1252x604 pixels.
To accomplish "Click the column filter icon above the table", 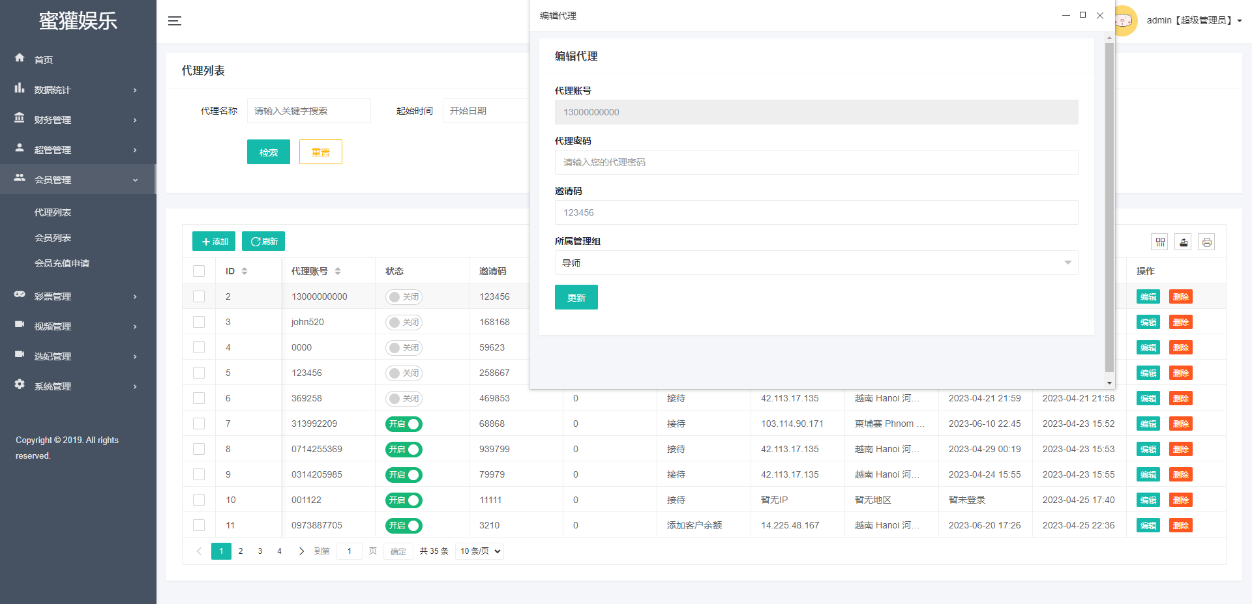I will pyautogui.click(x=1160, y=242).
